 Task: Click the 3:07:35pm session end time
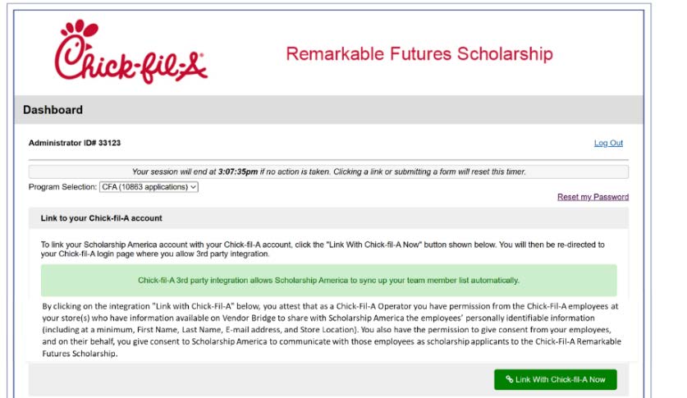[x=238, y=172]
